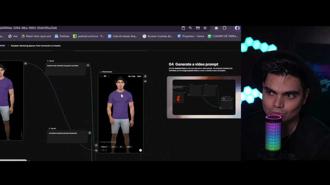Click the '04 Generate a video prompt' heading

(194, 64)
